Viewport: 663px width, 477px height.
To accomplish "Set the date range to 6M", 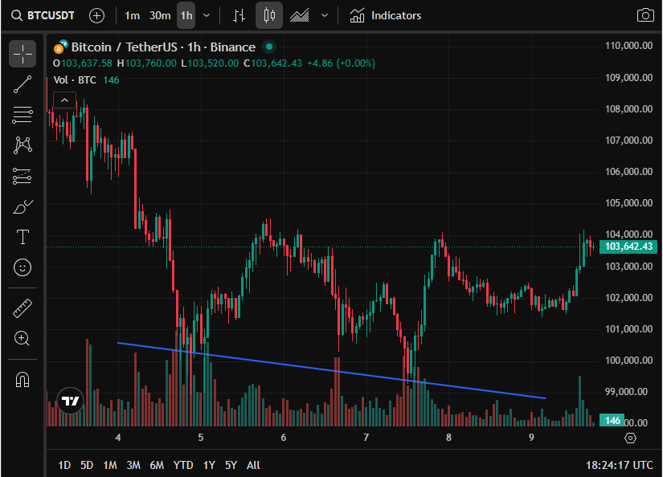I will [x=157, y=465].
